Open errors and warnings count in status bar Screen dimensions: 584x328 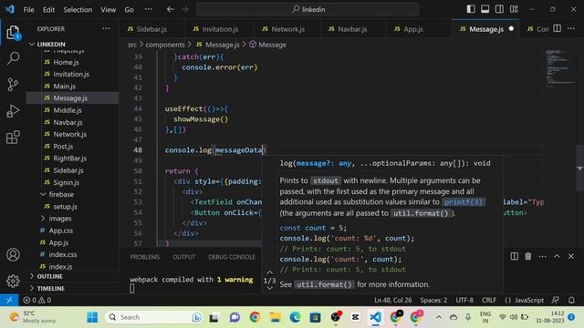click(36, 300)
